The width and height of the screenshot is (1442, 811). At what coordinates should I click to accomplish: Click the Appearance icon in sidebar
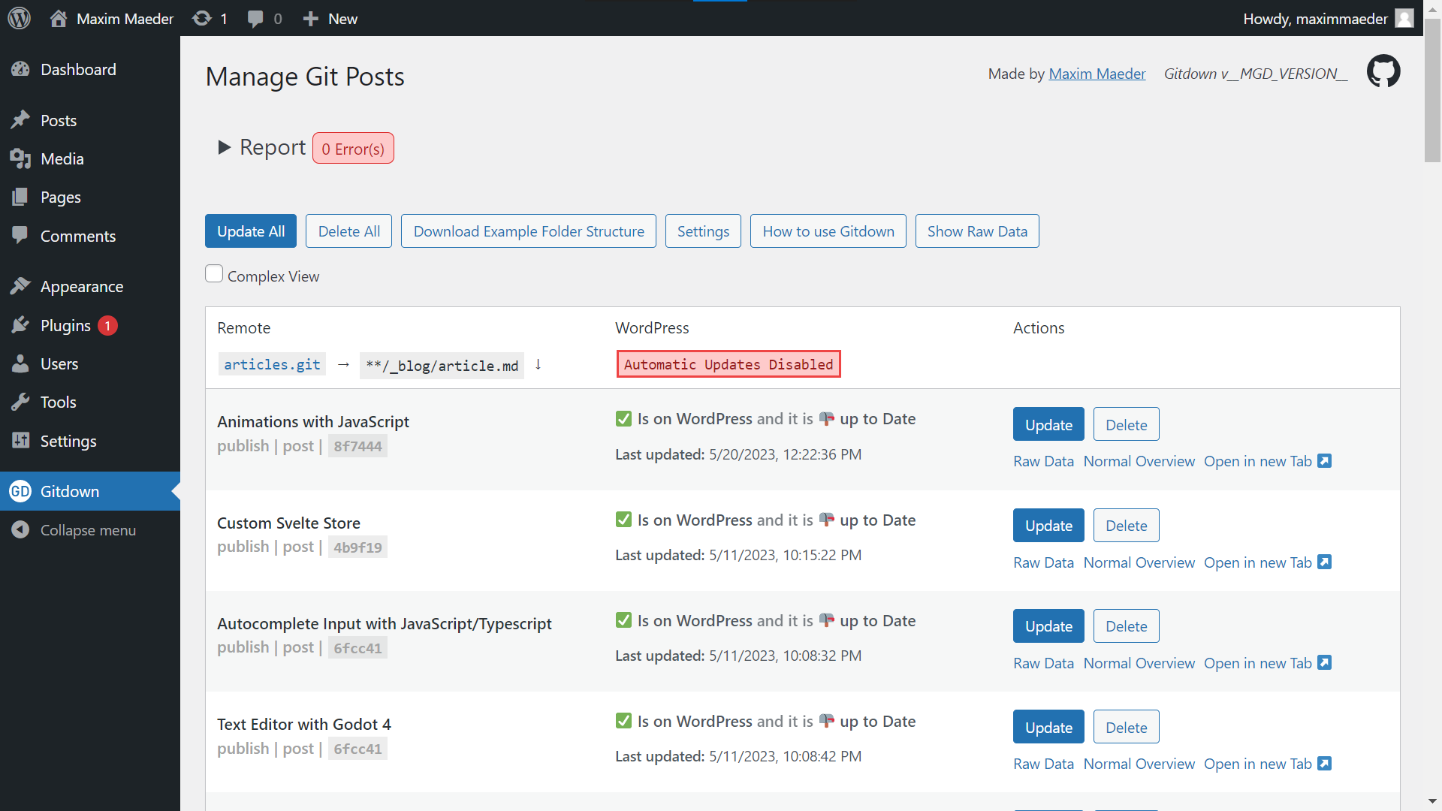click(x=20, y=286)
